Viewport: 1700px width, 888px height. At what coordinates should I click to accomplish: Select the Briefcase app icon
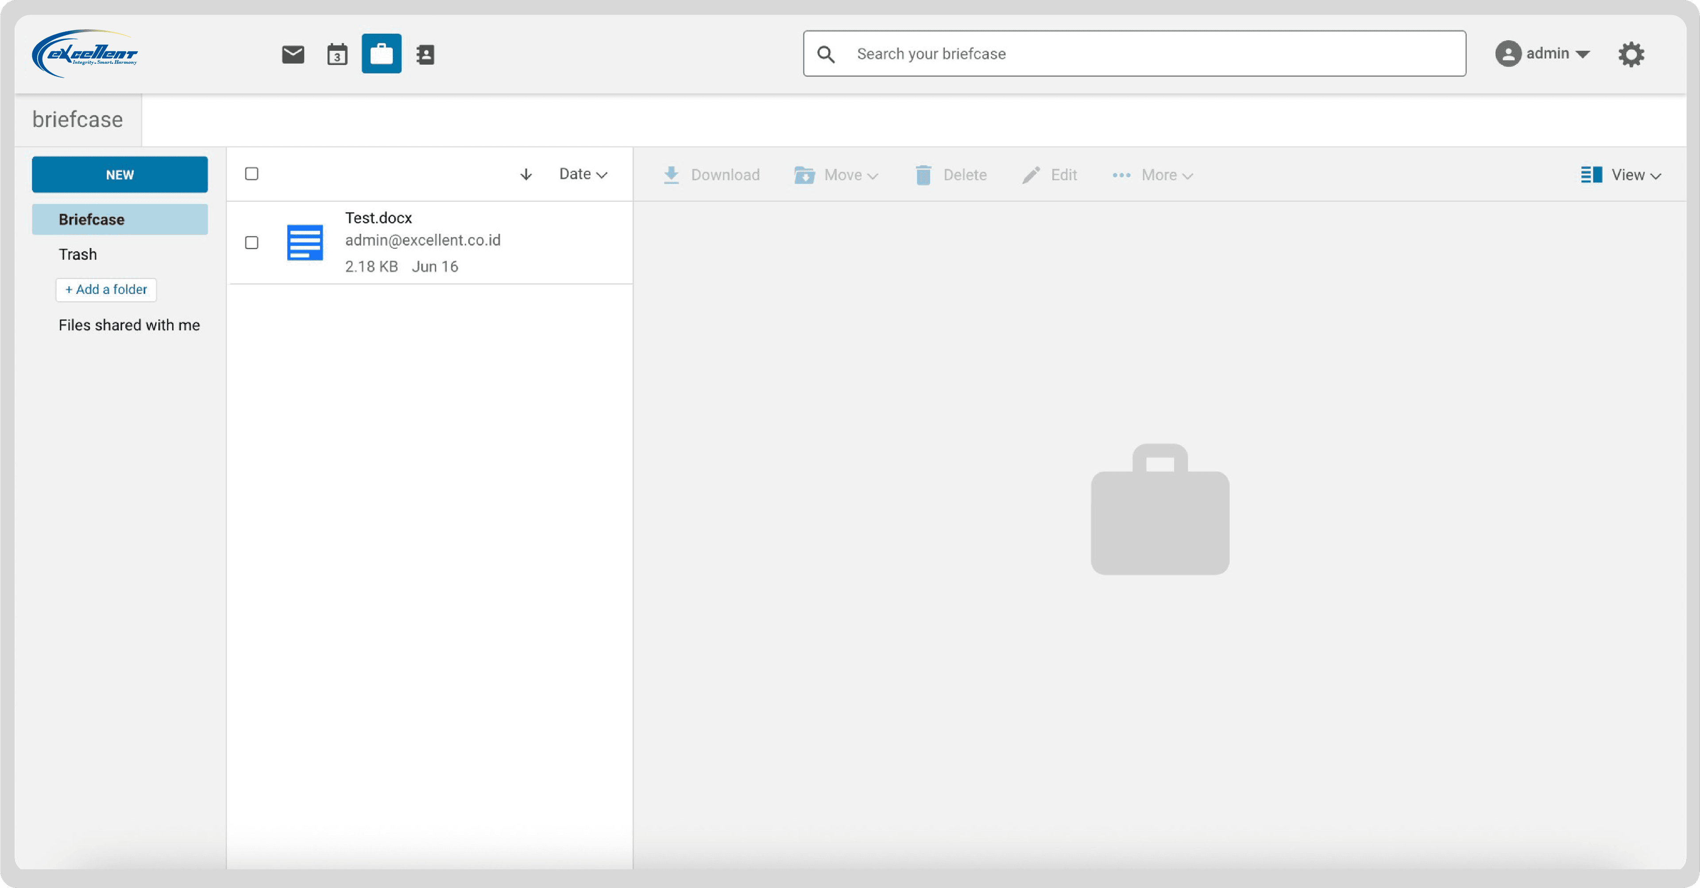pos(381,54)
